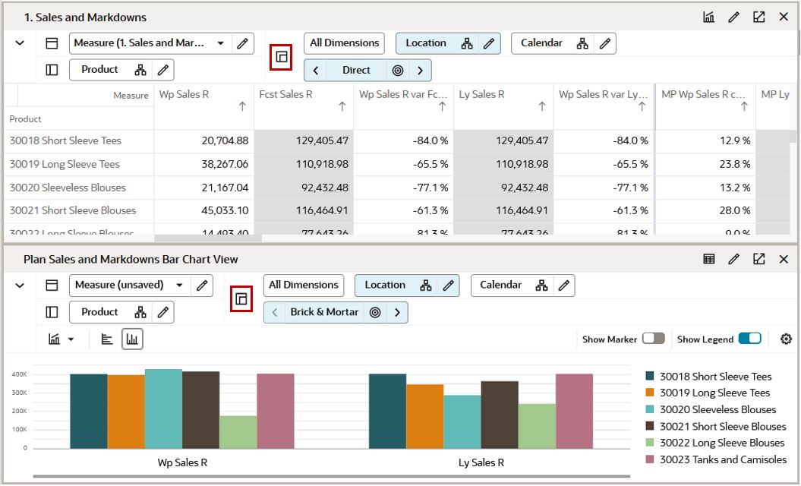Screen dimensions: 801x486
Task: Collapse the Sales and Markdowns header chevron
Action: click(x=20, y=43)
